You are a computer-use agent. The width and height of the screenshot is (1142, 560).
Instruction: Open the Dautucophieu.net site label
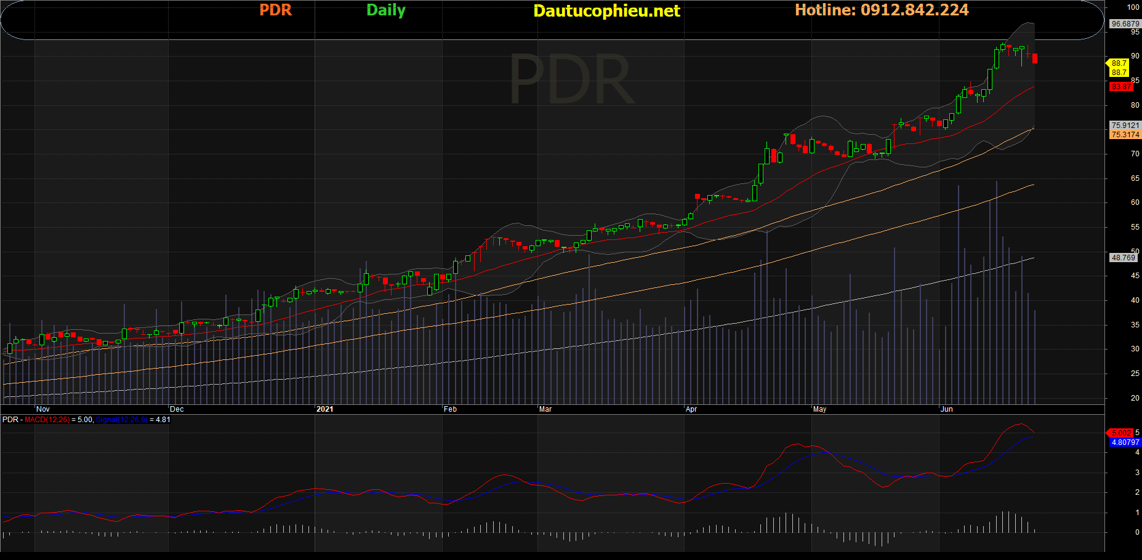click(606, 10)
